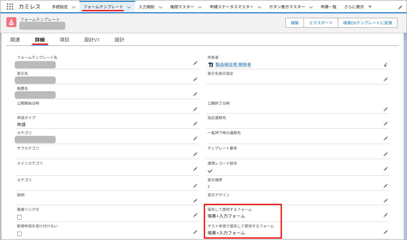This screenshot has height=240, width=407.
Task: Open the App Launcher grid icon
Action: 10,7
